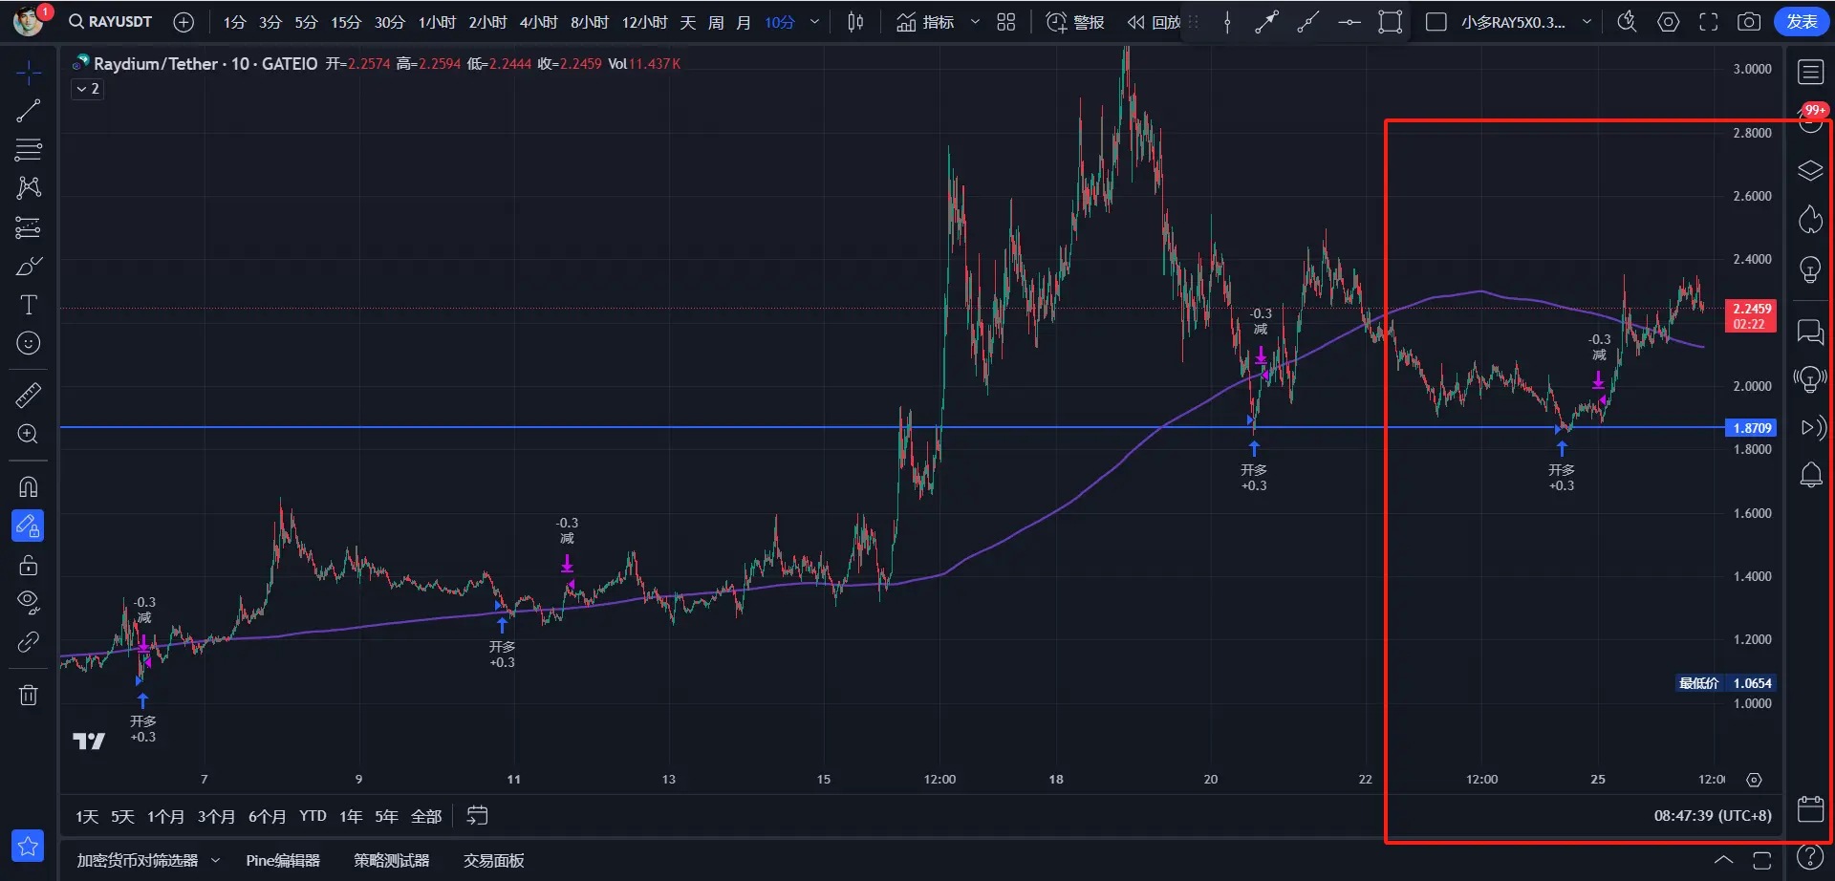Open the forecasting and position tools
This screenshot has height=881, width=1835.
[x=29, y=227]
